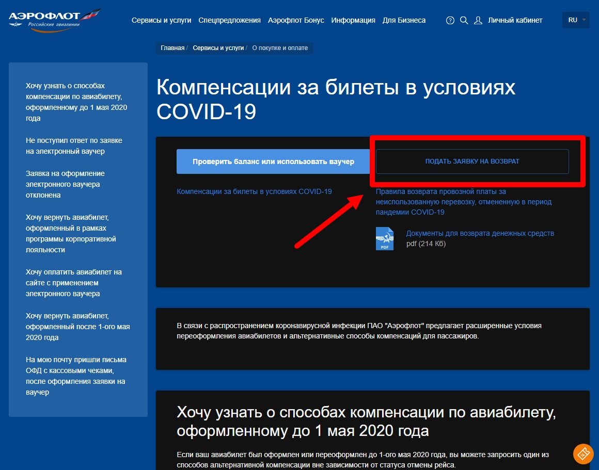Image resolution: width=599 pixels, height=470 pixels.
Task: Open Для Бизнеса menu
Action: (x=404, y=20)
